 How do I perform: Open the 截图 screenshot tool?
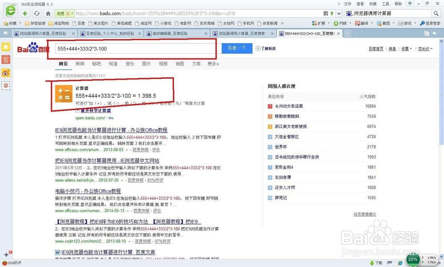tap(384, 23)
